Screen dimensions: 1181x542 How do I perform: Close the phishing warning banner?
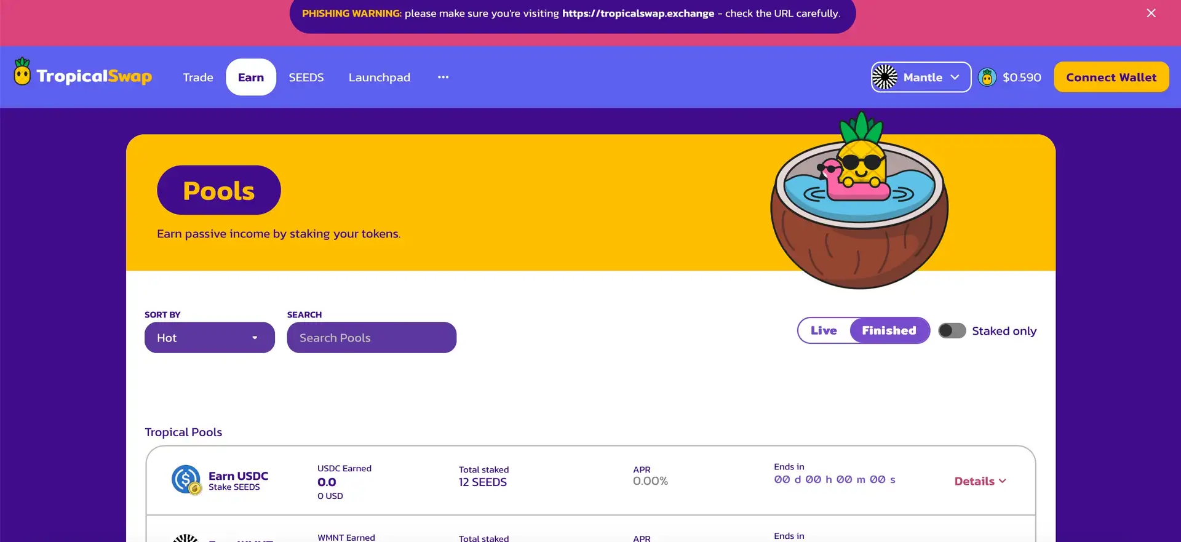[1151, 13]
